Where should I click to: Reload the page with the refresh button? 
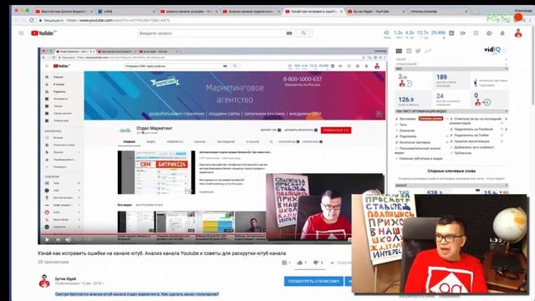click(32, 20)
